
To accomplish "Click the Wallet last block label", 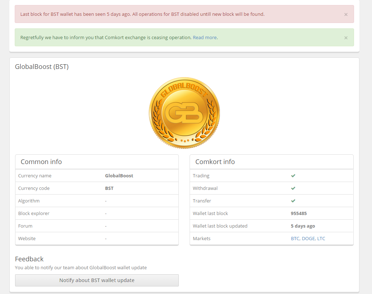I will [210, 213].
